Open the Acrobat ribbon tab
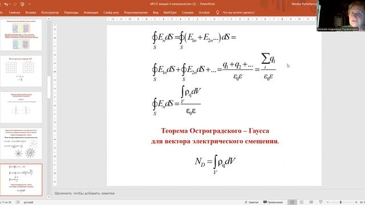The height and width of the screenshot is (205, 365). pyautogui.click(x=204, y=13)
